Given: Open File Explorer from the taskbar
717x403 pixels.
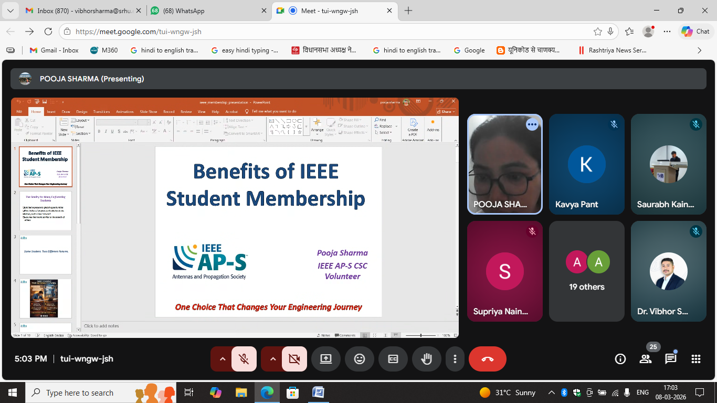Looking at the screenshot, I should pos(241,393).
